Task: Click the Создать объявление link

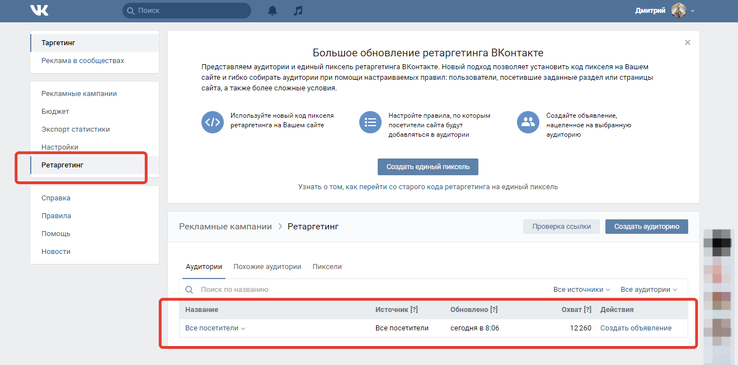Action: pyautogui.click(x=636, y=328)
